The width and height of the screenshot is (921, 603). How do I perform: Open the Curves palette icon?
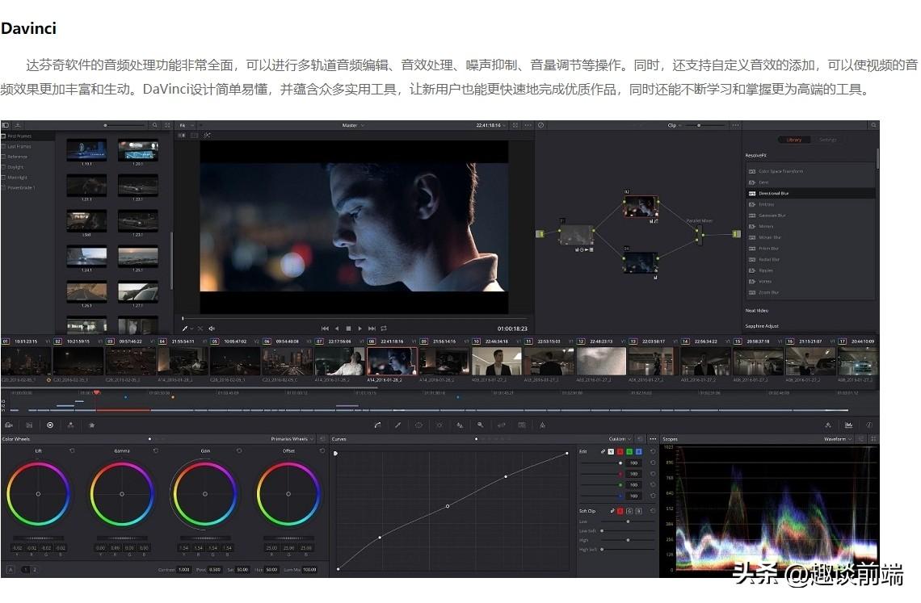[377, 425]
